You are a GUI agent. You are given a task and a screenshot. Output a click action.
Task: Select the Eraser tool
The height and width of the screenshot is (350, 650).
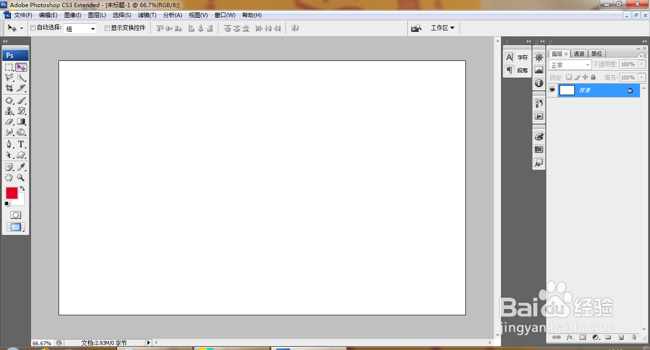(x=9, y=121)
